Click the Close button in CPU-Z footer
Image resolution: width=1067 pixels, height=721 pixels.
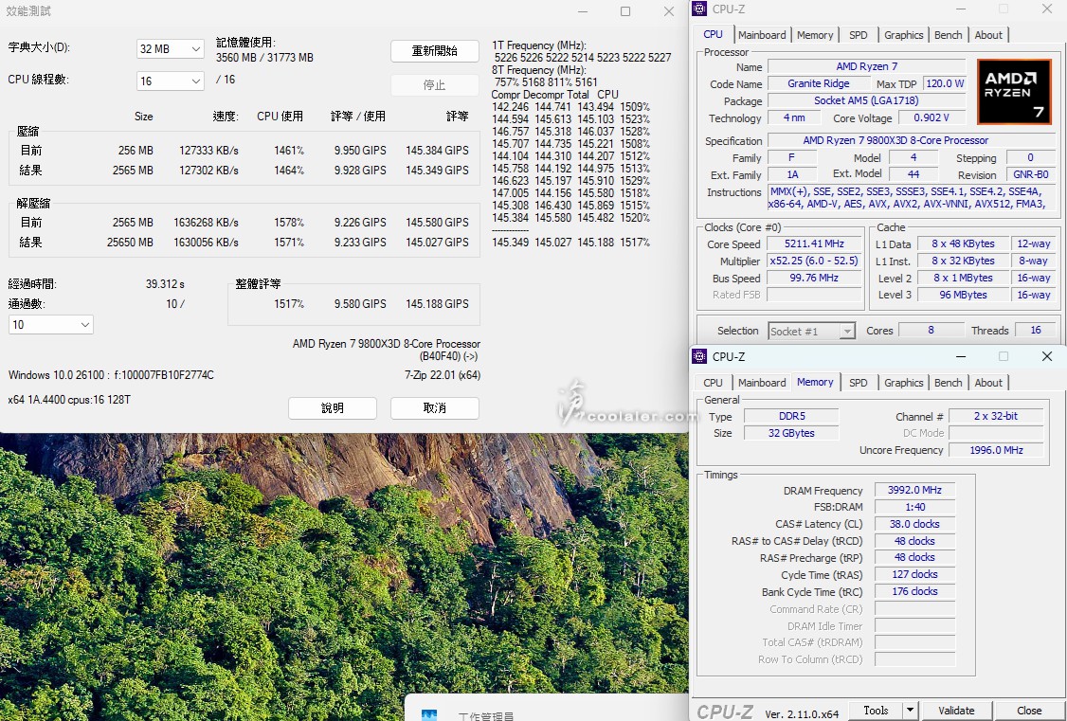(1029, 711)
